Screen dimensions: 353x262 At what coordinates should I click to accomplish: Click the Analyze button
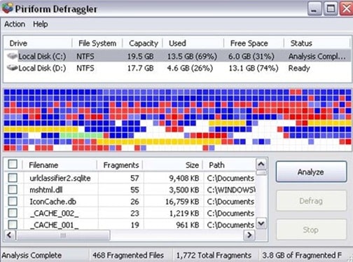[x=311, y=172]
